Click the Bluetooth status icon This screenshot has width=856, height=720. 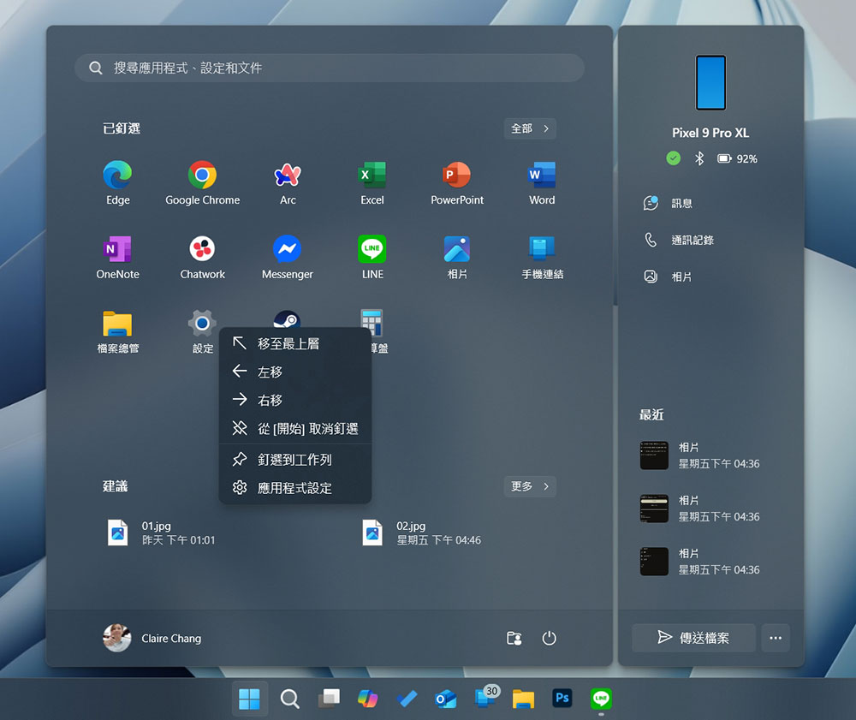[699, 159]
